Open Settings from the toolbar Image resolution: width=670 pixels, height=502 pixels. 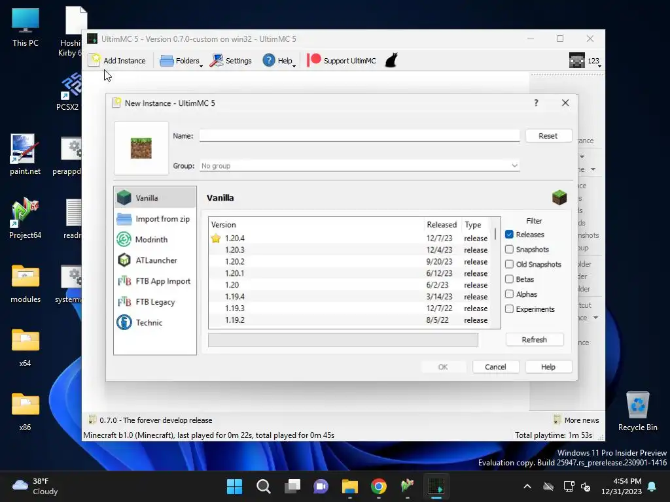tap(231, 61)
